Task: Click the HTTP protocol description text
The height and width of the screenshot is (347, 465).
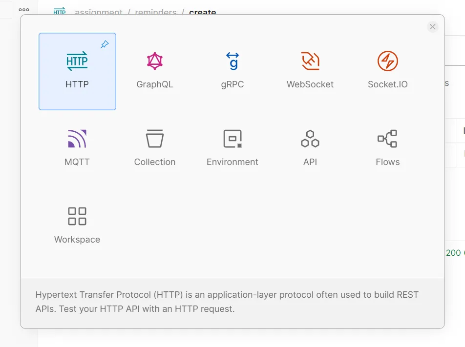Action: coord(227,301)
